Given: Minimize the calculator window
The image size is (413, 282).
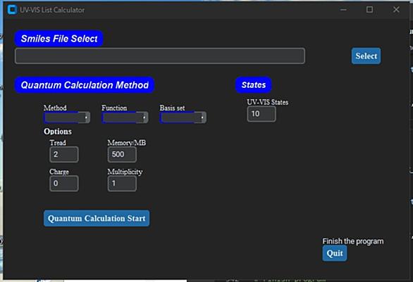Looking at the screenshot, I should click(343, 10).
